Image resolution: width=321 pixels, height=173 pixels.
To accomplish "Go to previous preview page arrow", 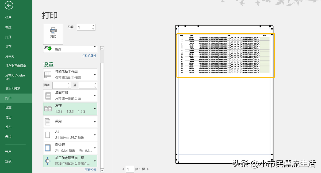I will click(123, 169).
